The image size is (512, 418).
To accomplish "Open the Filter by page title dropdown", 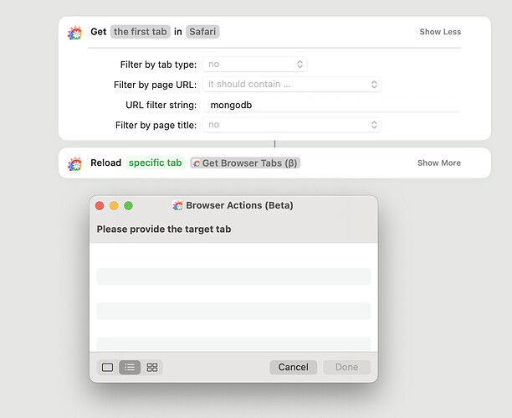I will tap(292, 125).
